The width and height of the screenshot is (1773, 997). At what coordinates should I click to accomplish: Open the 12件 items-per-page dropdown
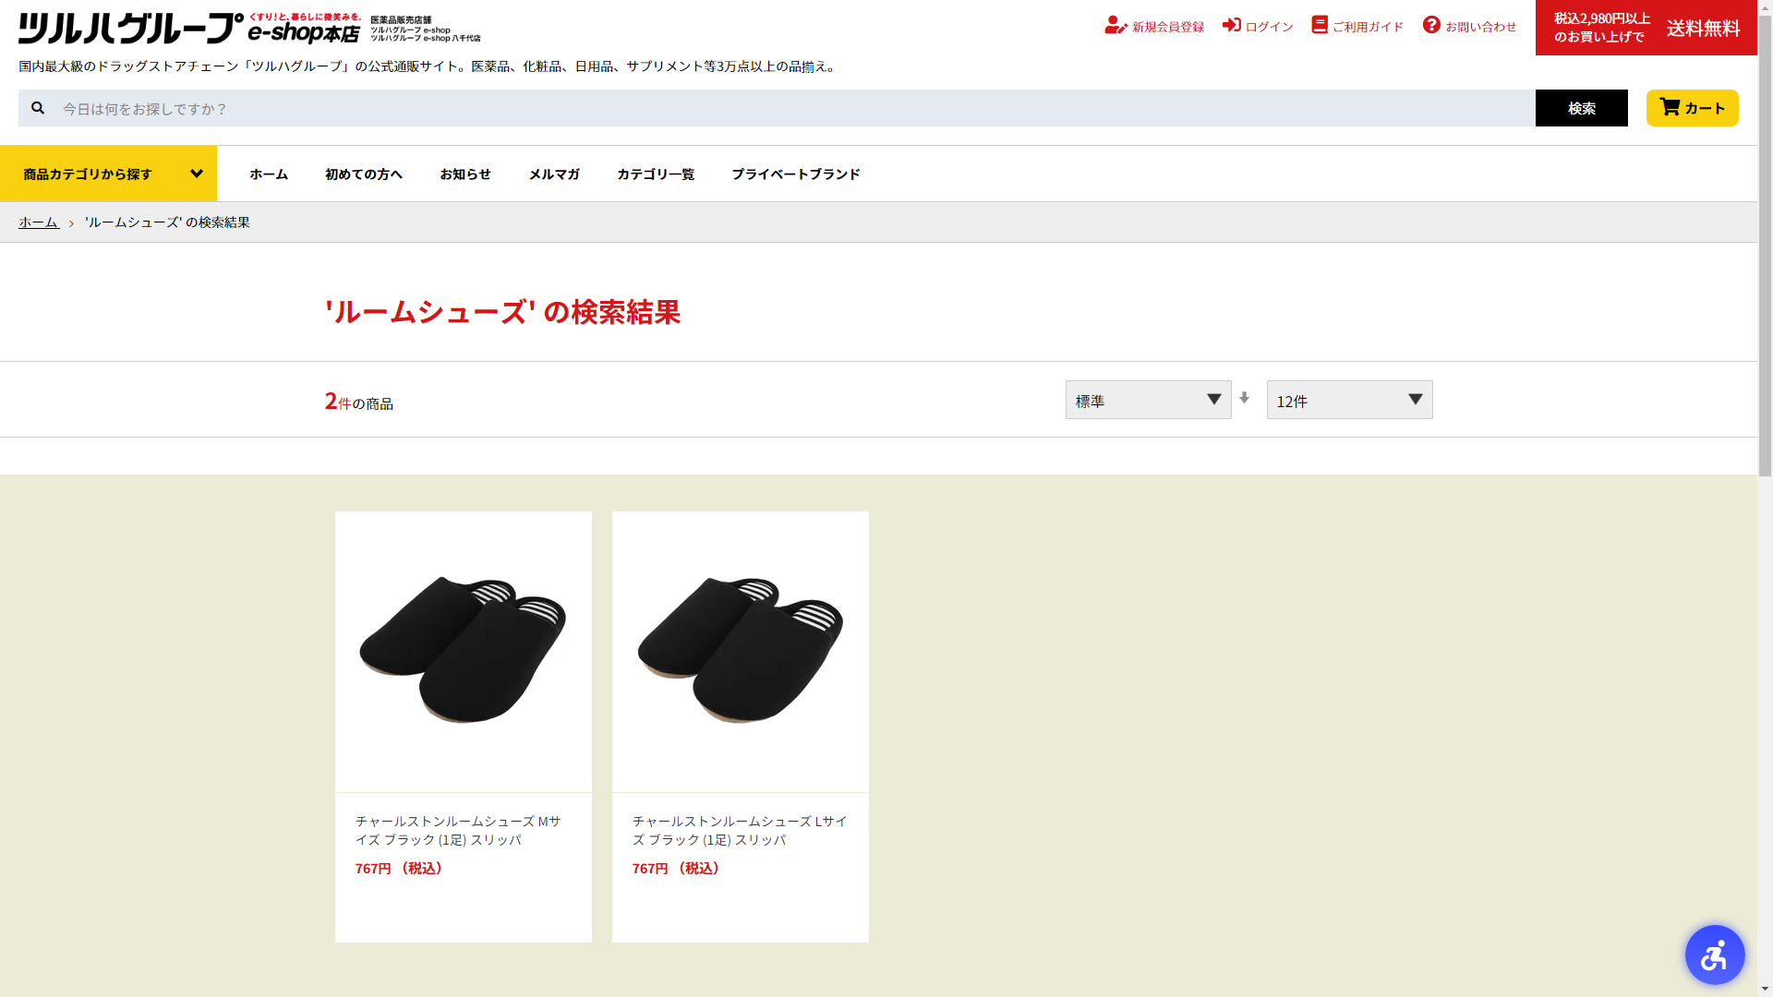[1349, 400]
